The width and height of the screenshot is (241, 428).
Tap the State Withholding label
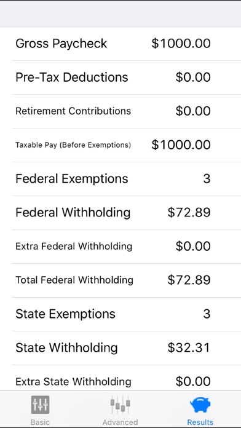pos(66,348)
